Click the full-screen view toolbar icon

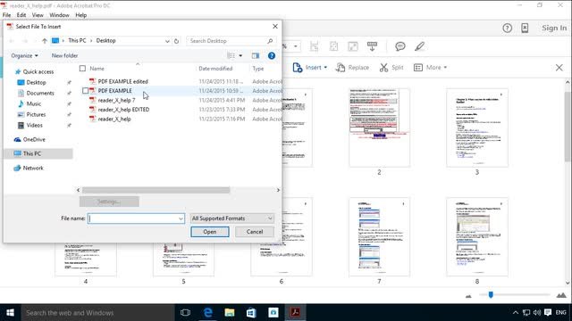[x=353, y=46]
